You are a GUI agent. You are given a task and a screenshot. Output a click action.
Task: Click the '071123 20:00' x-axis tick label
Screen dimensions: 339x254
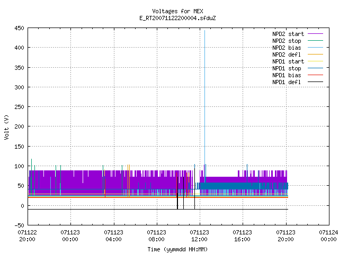coord(286,236)
